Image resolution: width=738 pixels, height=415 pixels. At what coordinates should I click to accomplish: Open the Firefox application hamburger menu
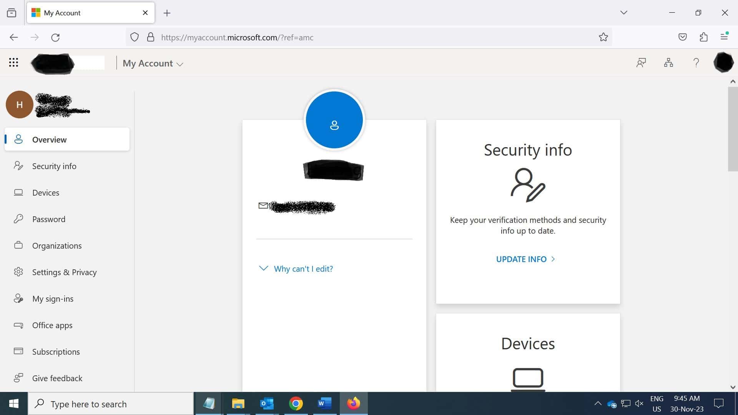click(x=724, y=37)
